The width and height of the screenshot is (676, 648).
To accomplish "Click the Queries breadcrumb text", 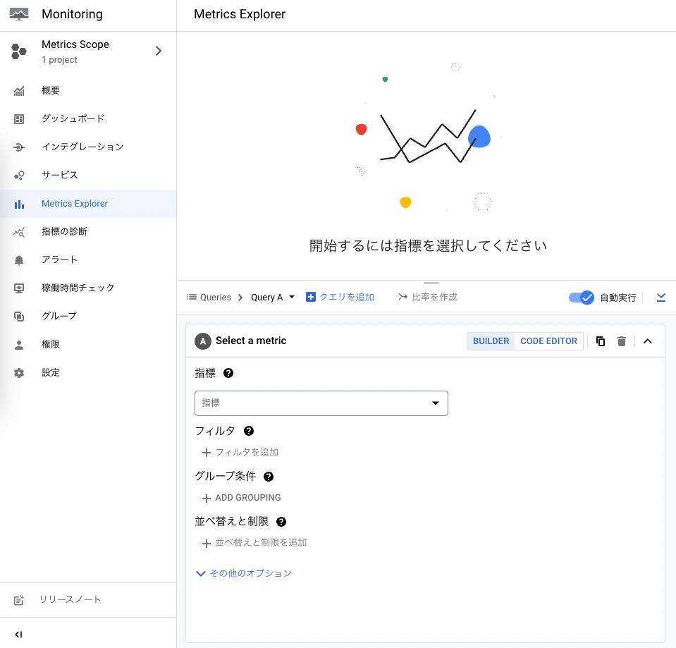I will (216, 297).
